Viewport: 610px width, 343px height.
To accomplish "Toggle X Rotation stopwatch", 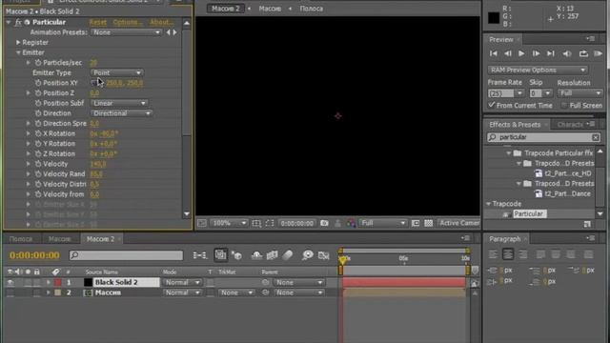I will [38, 133].
